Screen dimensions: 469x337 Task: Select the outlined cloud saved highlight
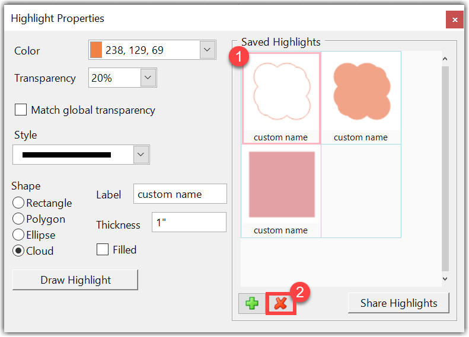281,98
